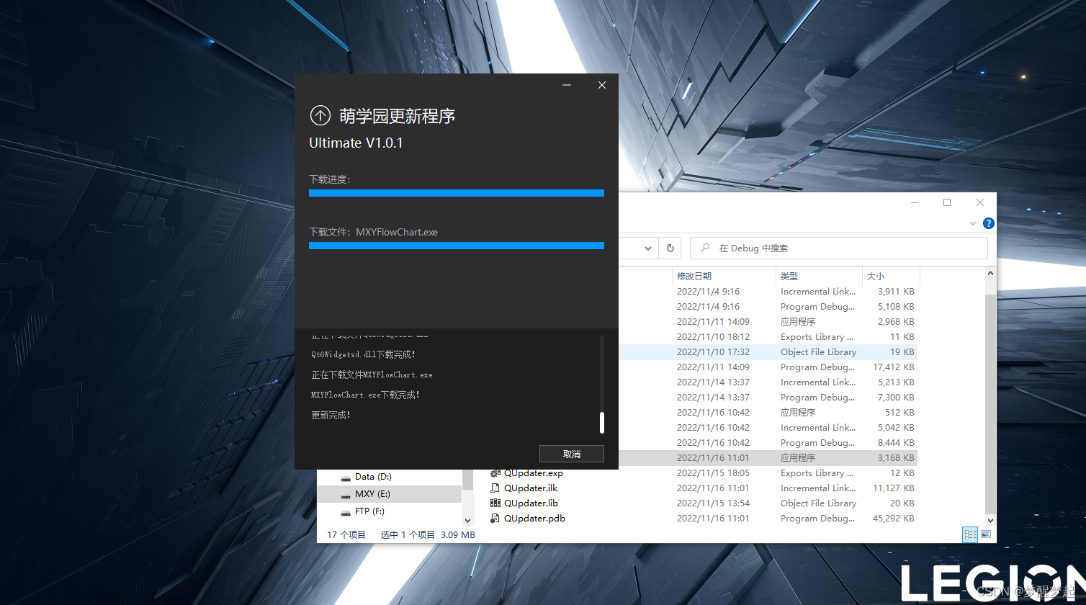
Task: Select FTP (F:) in navigation tree
Action: pyautogui.click(x=369, y=511)
